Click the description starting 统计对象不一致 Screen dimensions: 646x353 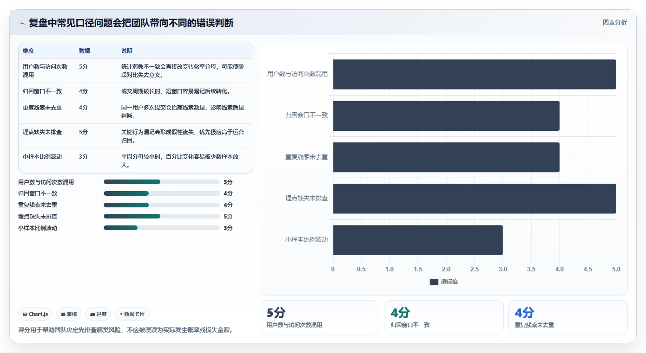coord(183,71)
